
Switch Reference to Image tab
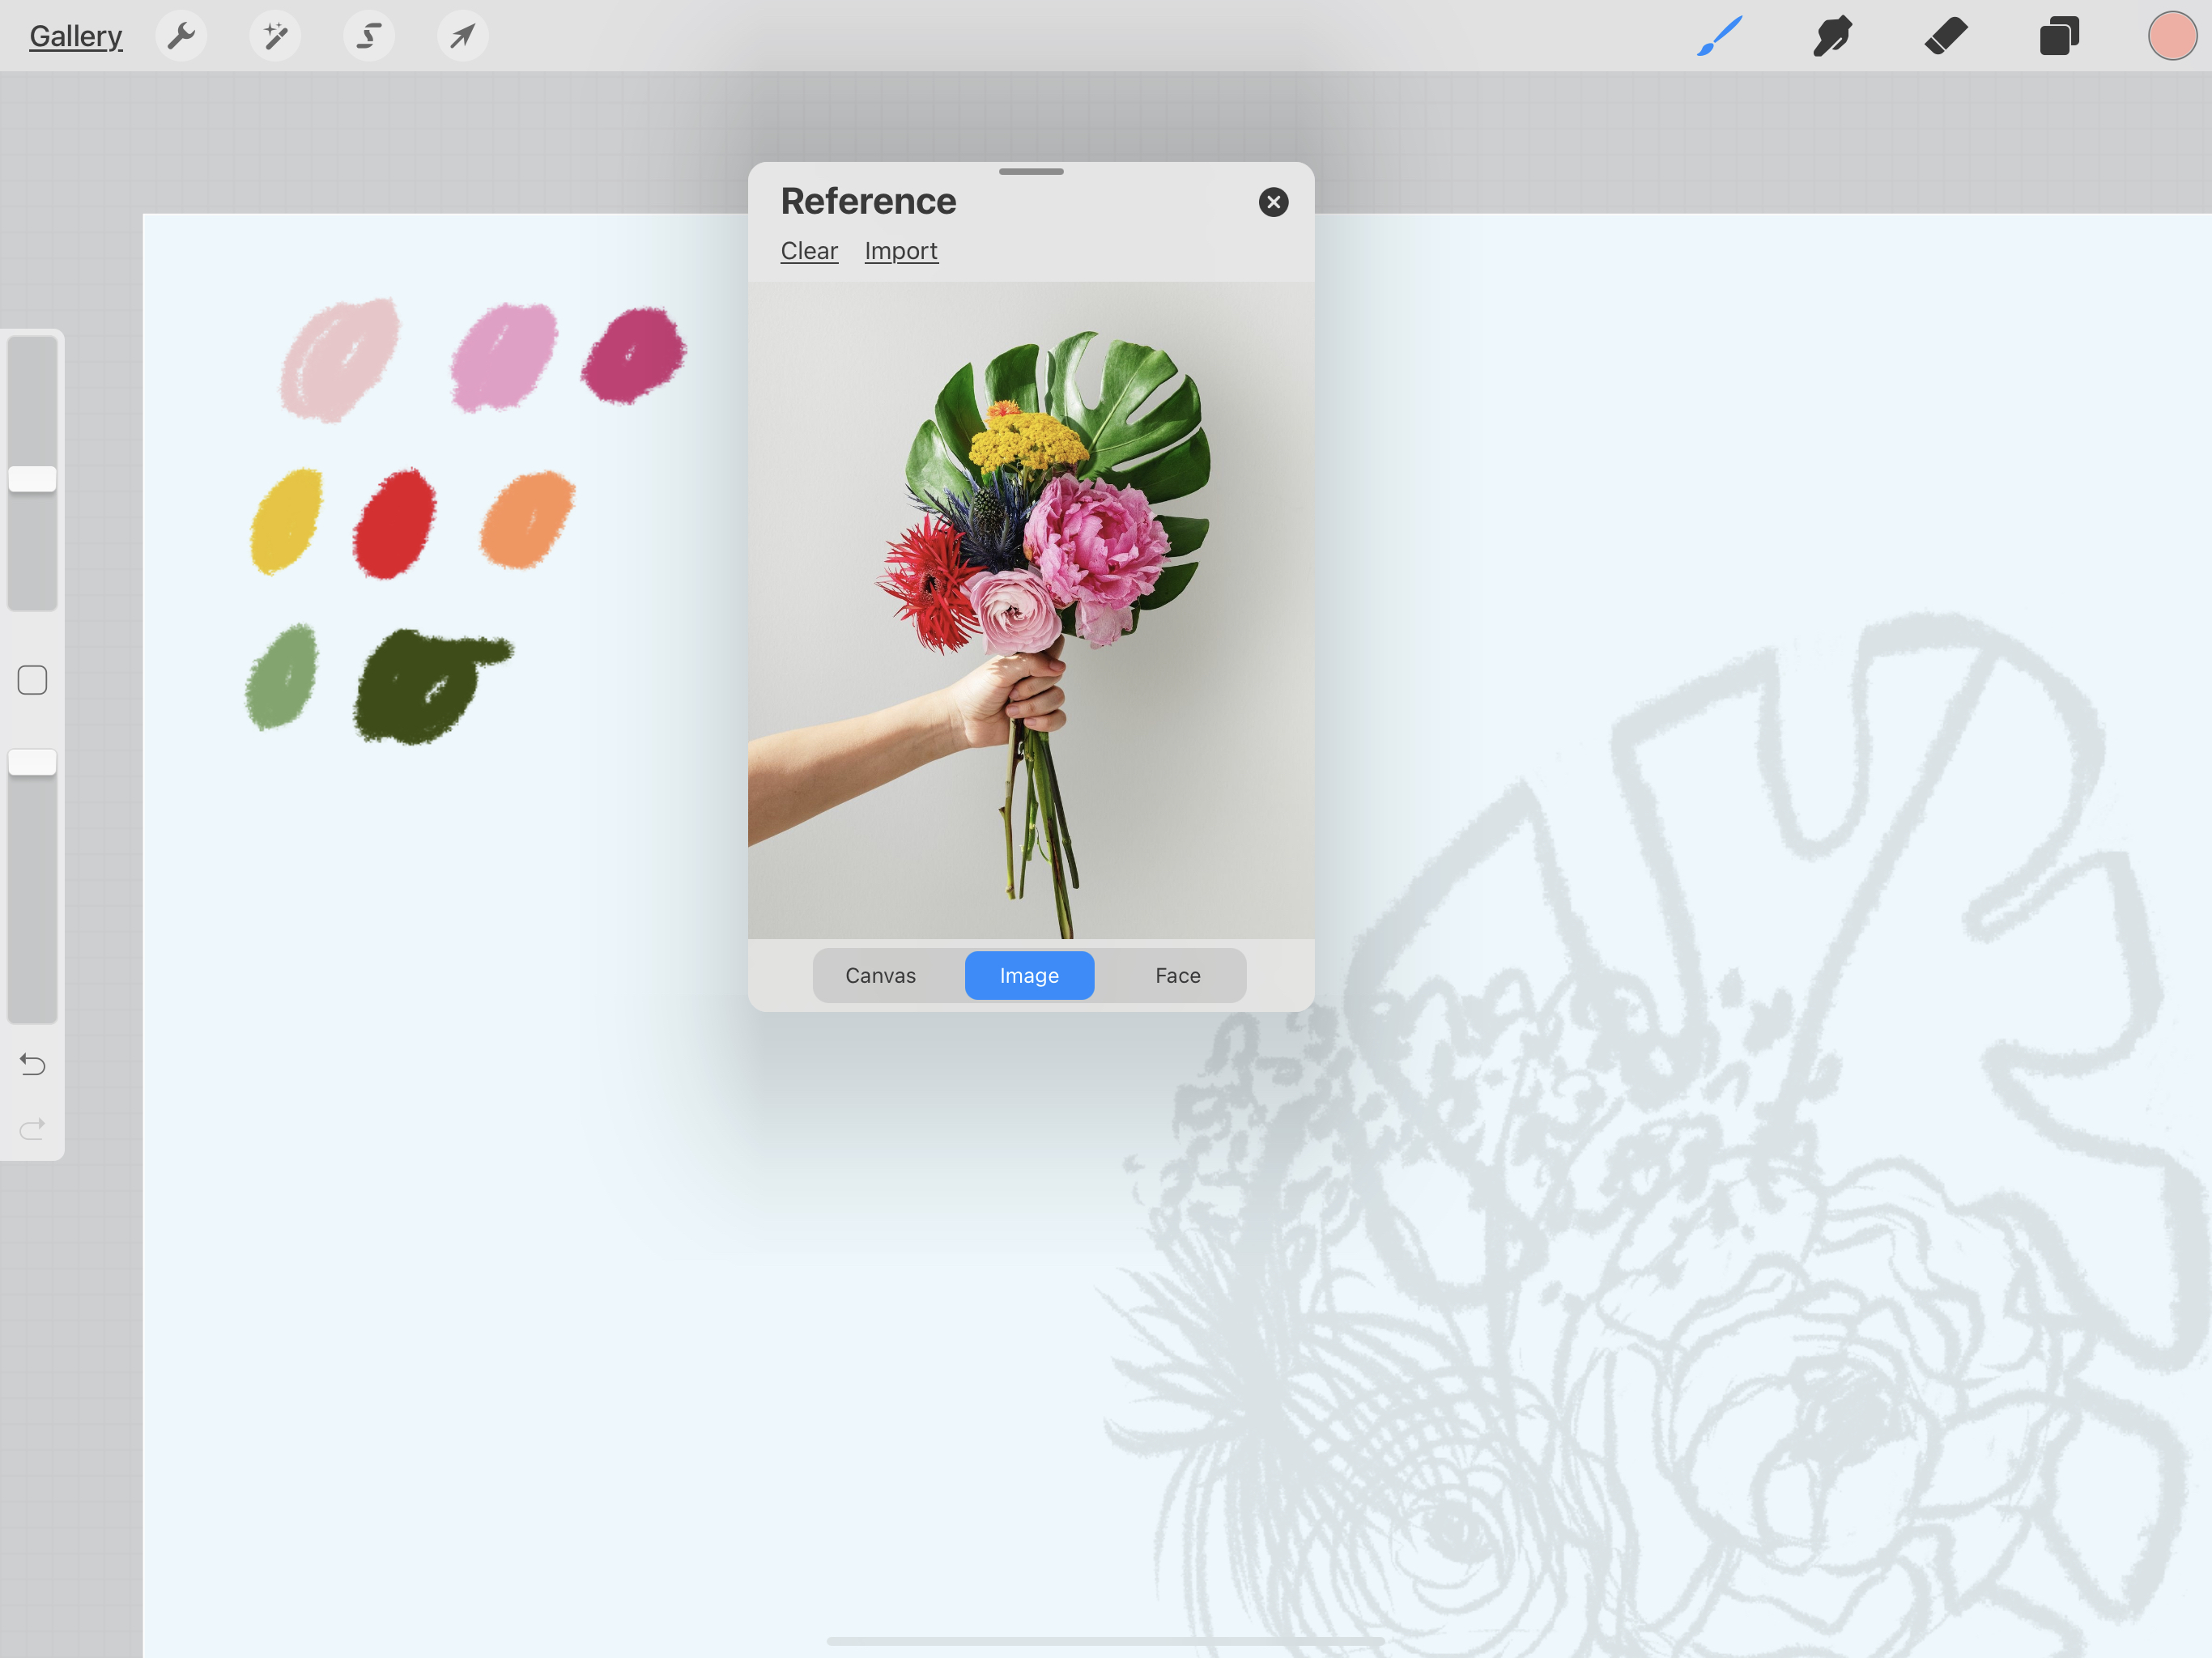pos(1029,975)
